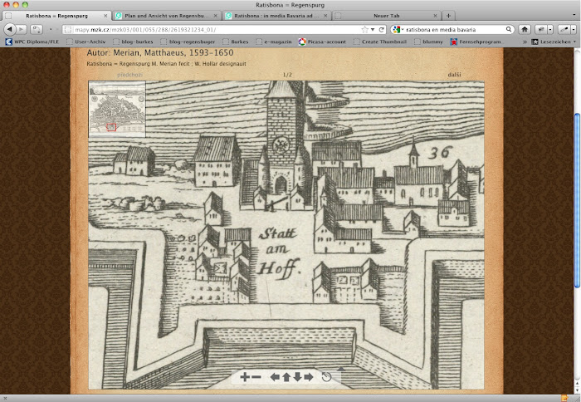Close the Ratisbona = Regenspurg tab
The image size is (581, 402).
[105, 16]
